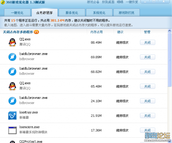Click the 一键恢复 link
The width and height of the screenshot is (172, 143).
click(132, 2)
